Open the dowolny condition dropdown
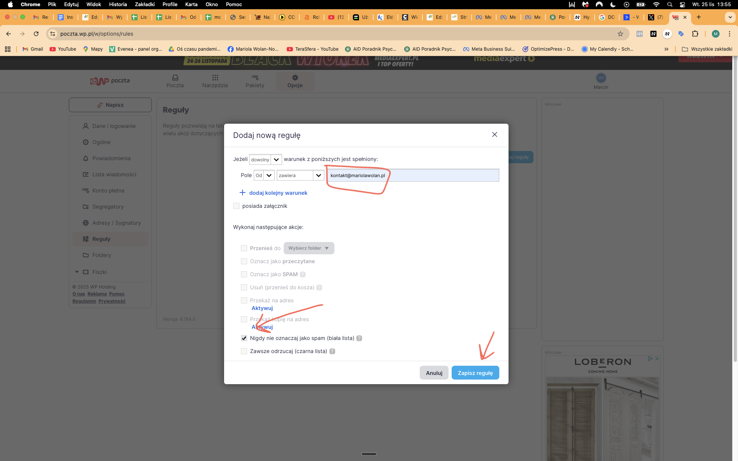The image size is (738, 461). click(x=266, y=159)
